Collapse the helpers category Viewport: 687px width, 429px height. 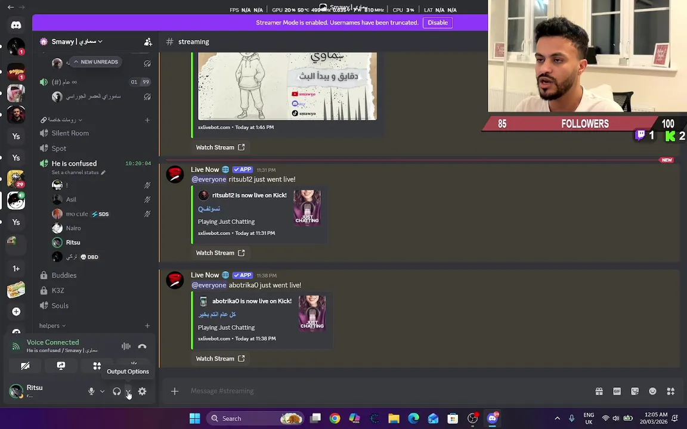(52, 326)
